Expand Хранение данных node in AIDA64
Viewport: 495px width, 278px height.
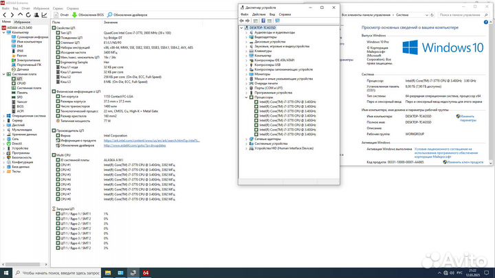(4, 135)
